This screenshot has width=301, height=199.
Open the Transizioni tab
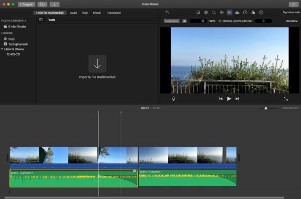point(114,13)
